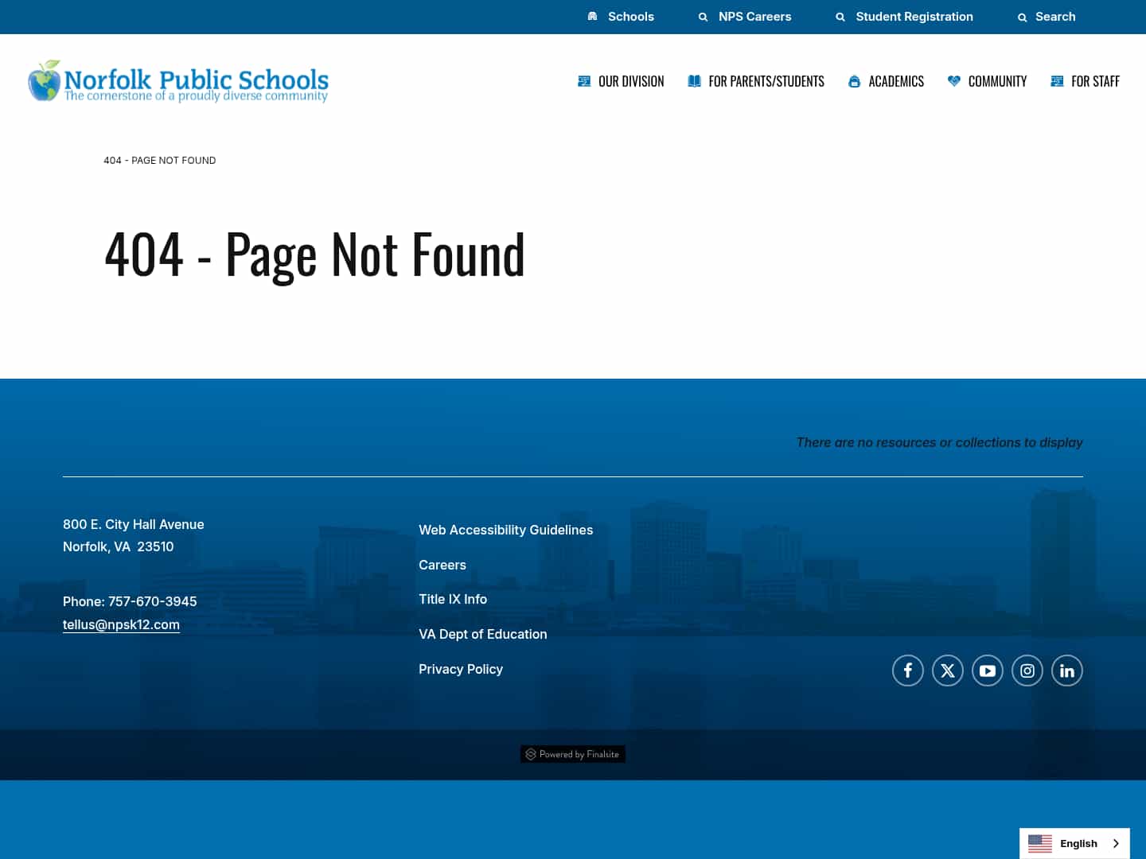Open the Academics navigation dropdown
Screen dimensions: 1146x859
point(895,80)
